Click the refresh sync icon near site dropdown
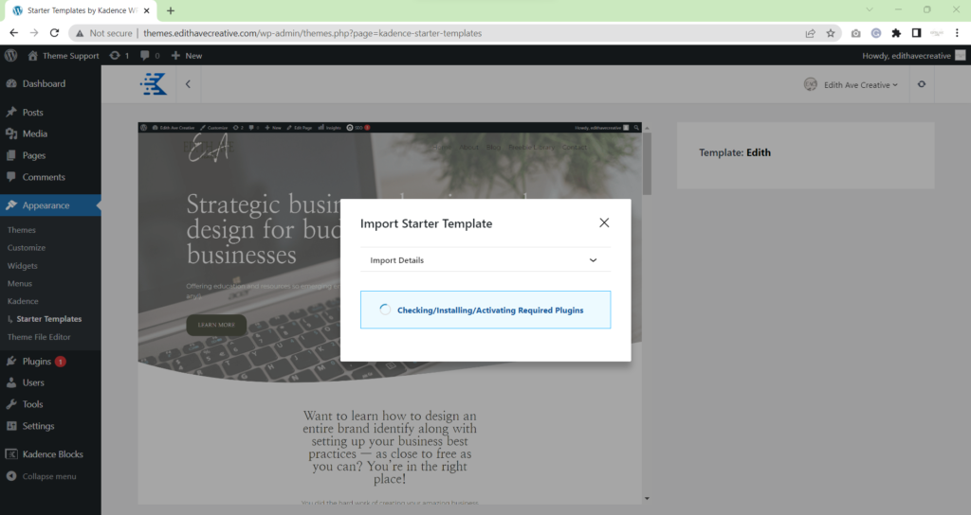971x515 pixels. 921,84
